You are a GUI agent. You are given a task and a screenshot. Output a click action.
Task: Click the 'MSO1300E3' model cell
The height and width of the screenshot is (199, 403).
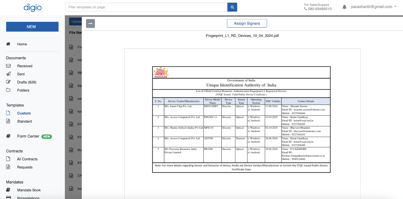[213, 110]
